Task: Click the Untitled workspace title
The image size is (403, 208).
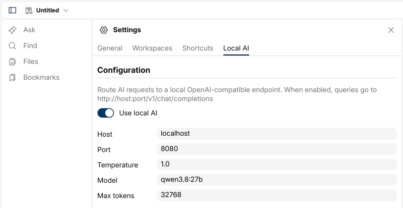Action: (48, 10)
